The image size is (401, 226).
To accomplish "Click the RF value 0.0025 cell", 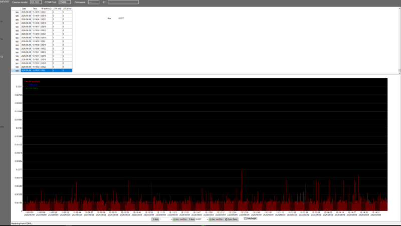I will 46,63.
